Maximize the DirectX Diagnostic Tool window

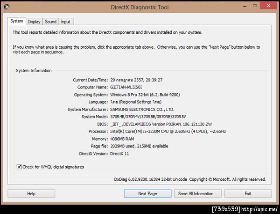255,6
